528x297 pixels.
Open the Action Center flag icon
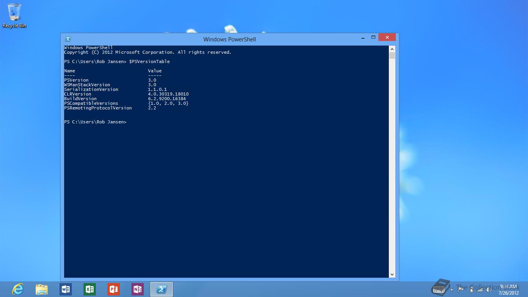point(461,289)
